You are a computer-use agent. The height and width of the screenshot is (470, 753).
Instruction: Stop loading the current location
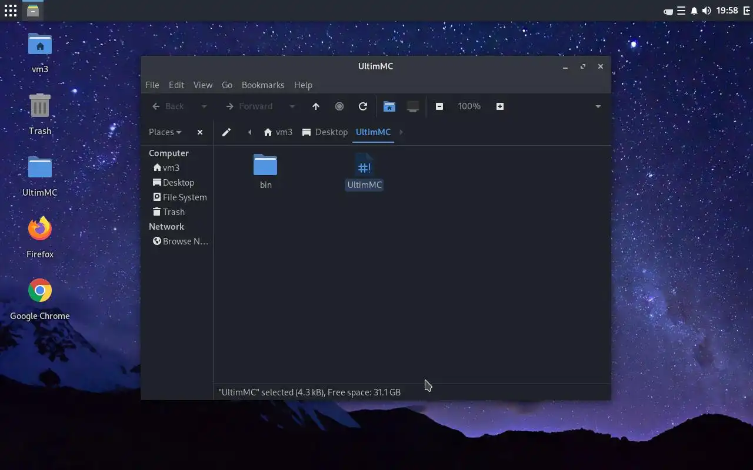[339, 106]
